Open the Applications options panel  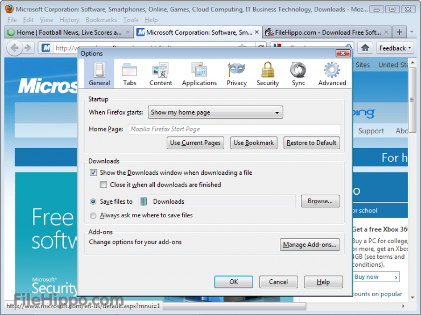[x=199, y=74]
